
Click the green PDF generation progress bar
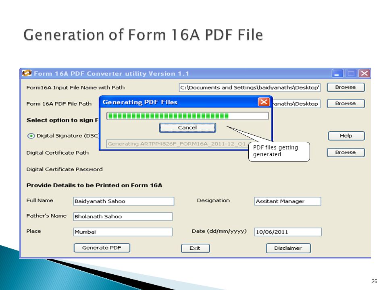(x=187, y=116)
